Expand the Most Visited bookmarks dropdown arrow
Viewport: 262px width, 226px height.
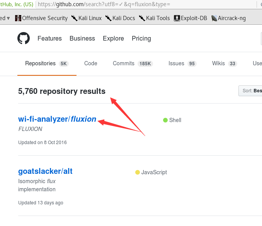[x=8, y=18]
